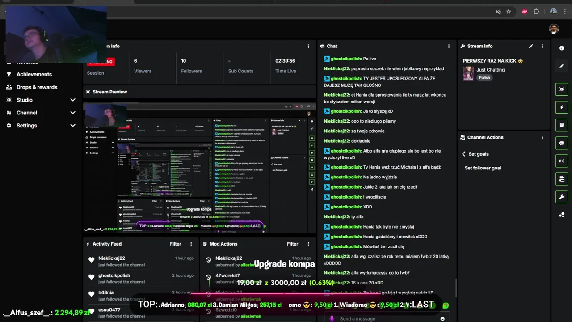
Task: Click Filter in the Mod Actions panel
Action: pyautogui.click(x=292, y=244)
